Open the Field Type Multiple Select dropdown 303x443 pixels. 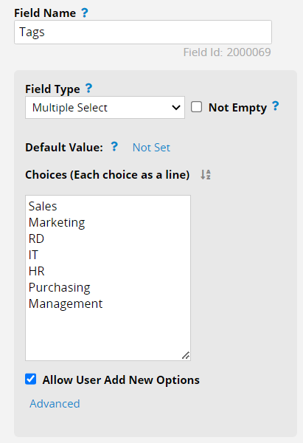105,107
